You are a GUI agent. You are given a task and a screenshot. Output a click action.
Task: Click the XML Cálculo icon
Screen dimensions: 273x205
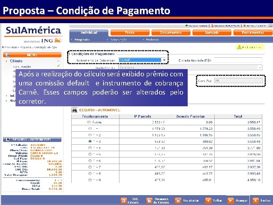[x=124, y=200]
